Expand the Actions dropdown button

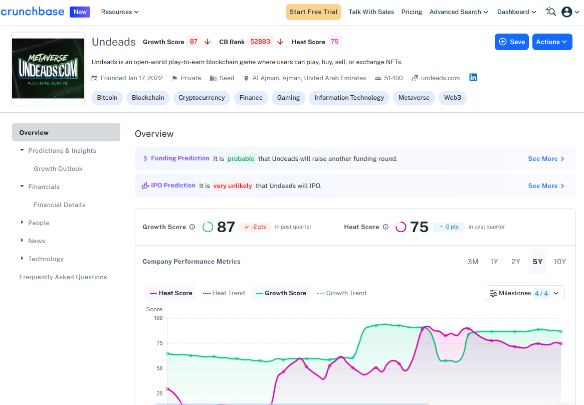[x=552, y=42]
